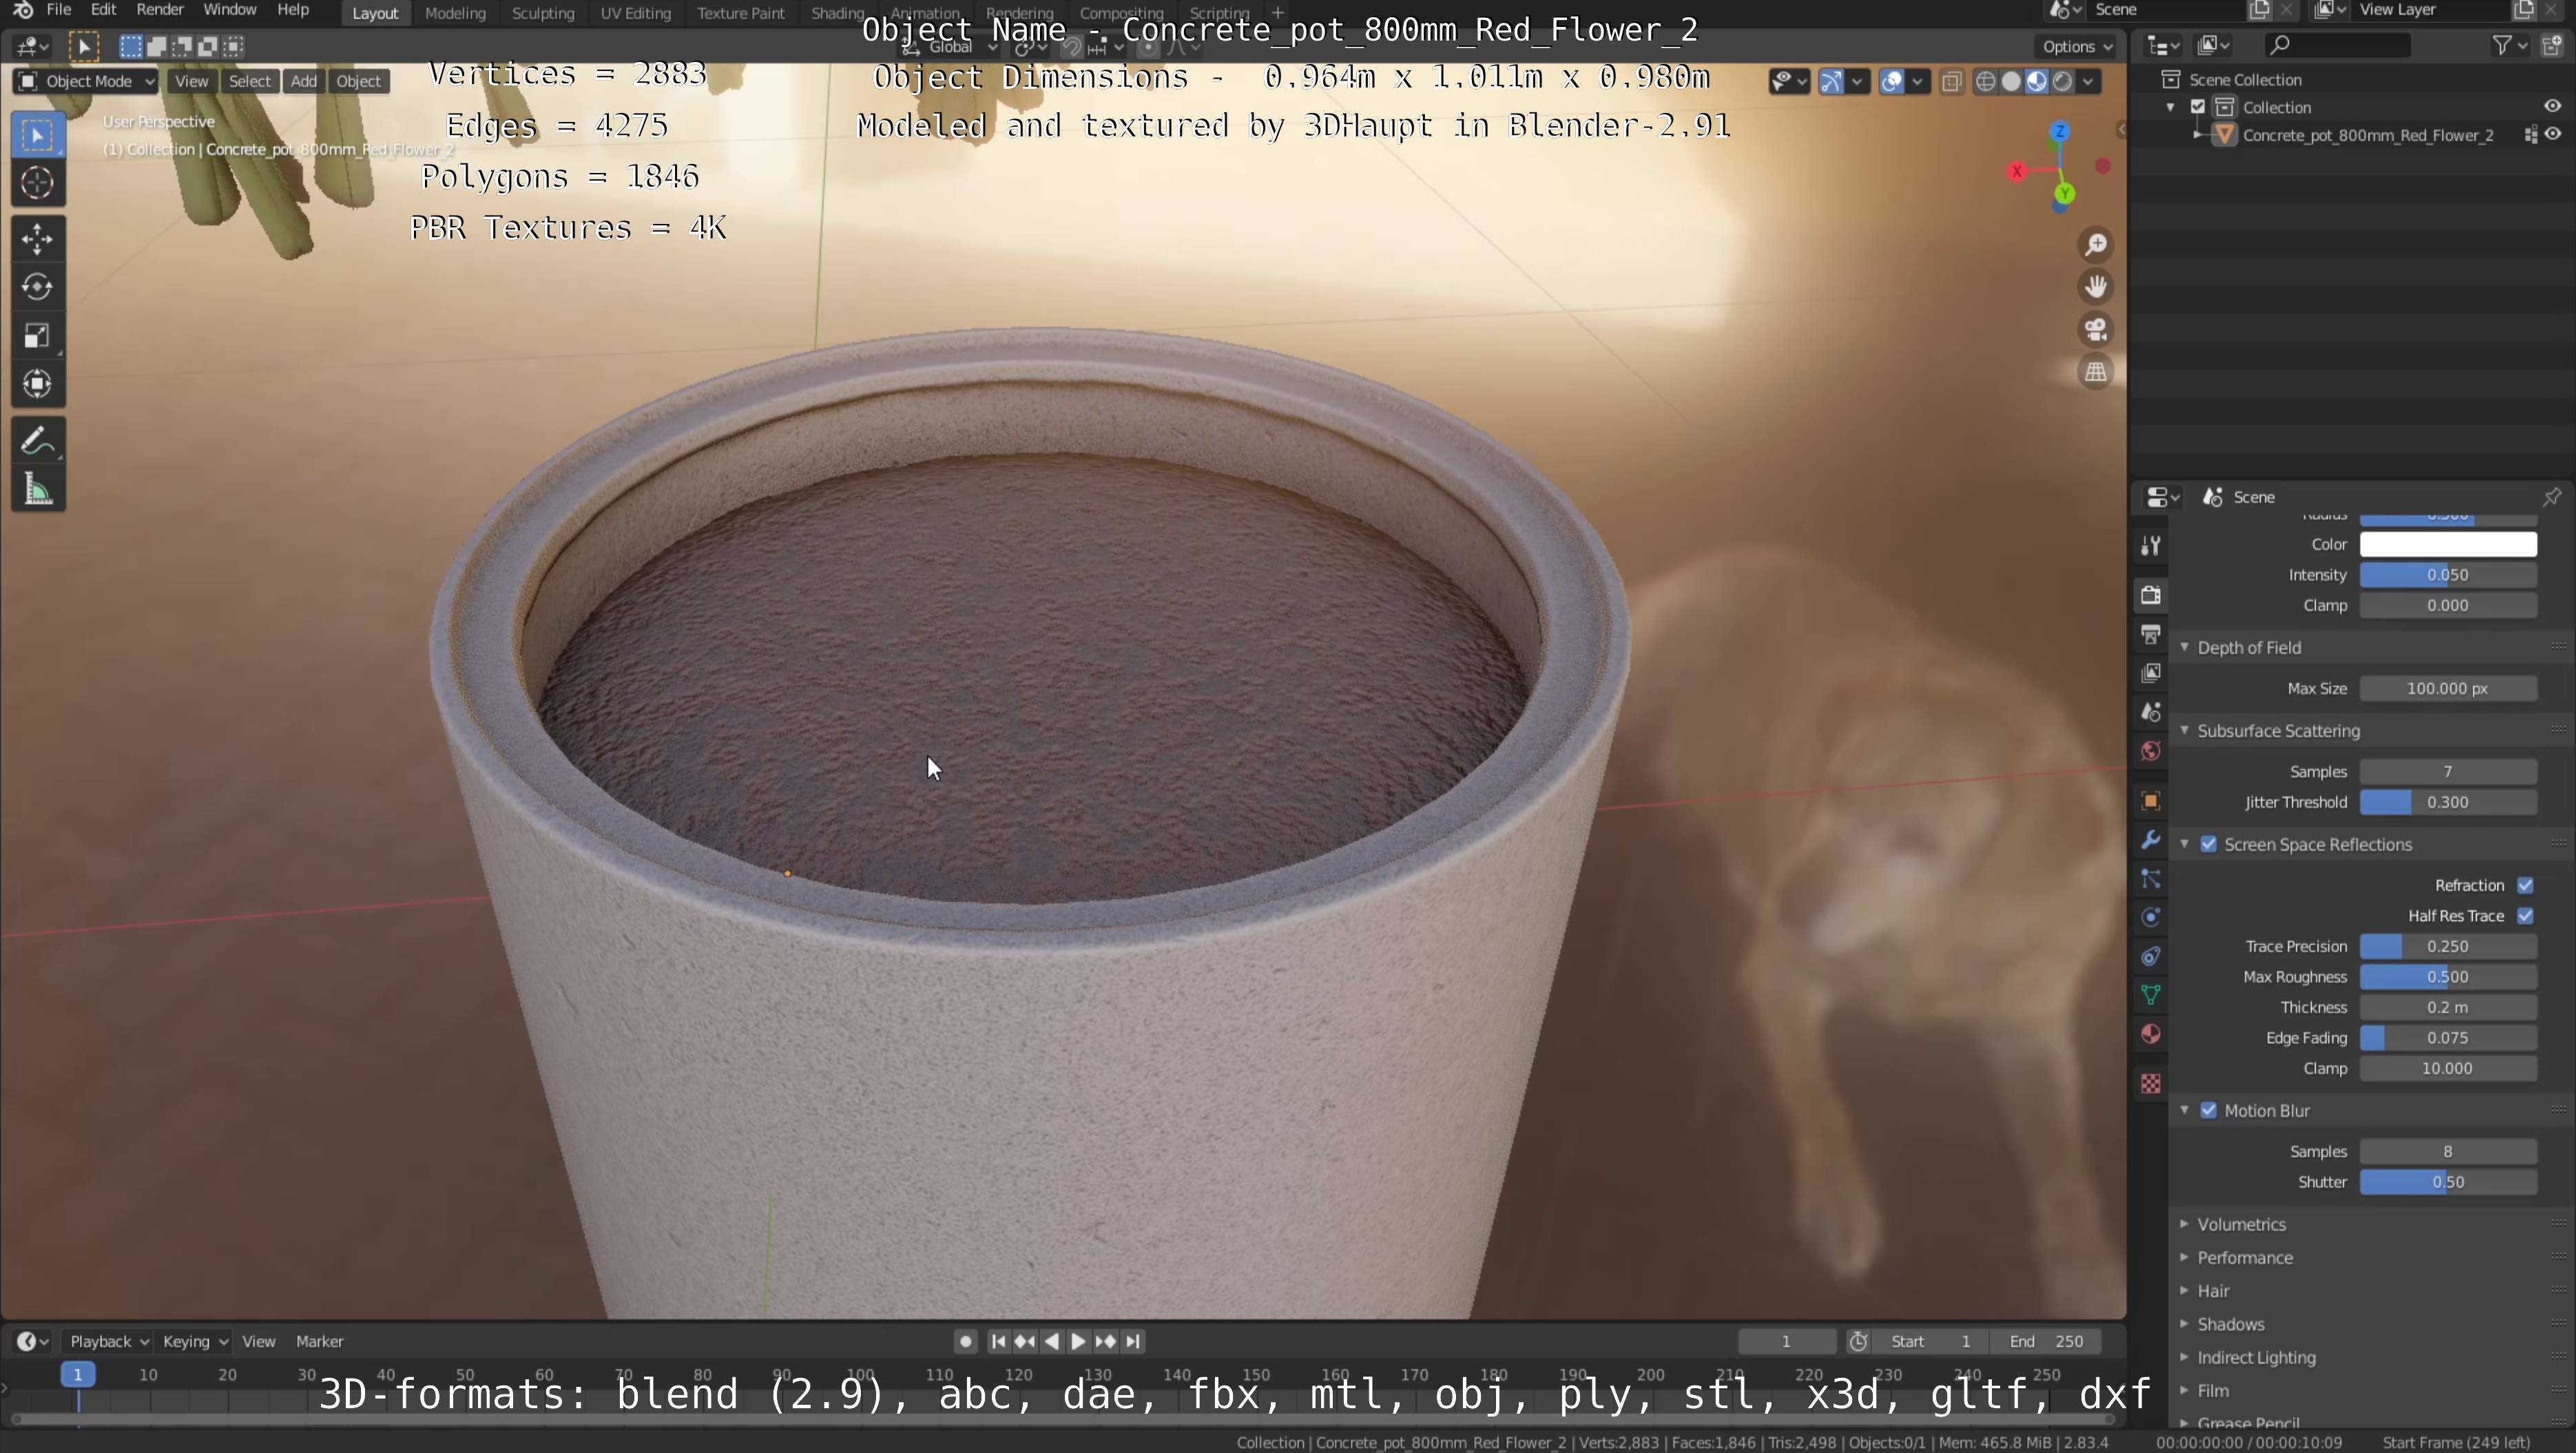Switch perspective/orthographic grid icon
This screenshot has height=1453, width=2576.
2096,372
